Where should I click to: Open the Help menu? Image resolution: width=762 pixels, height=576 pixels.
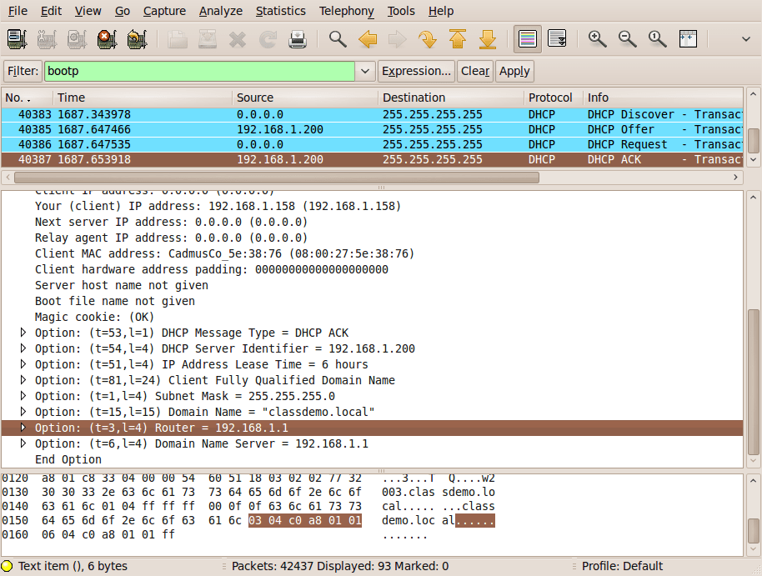pyautogui.click(x=441, y=11)
